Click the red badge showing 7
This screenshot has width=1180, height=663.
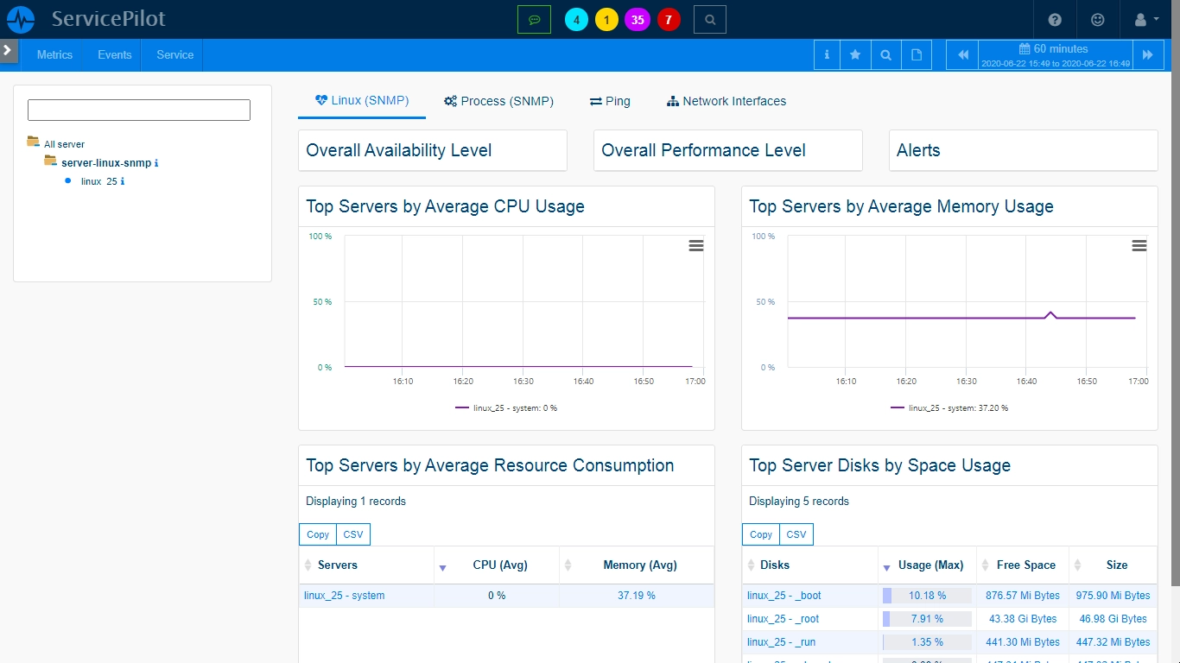(x=669, y=19)
